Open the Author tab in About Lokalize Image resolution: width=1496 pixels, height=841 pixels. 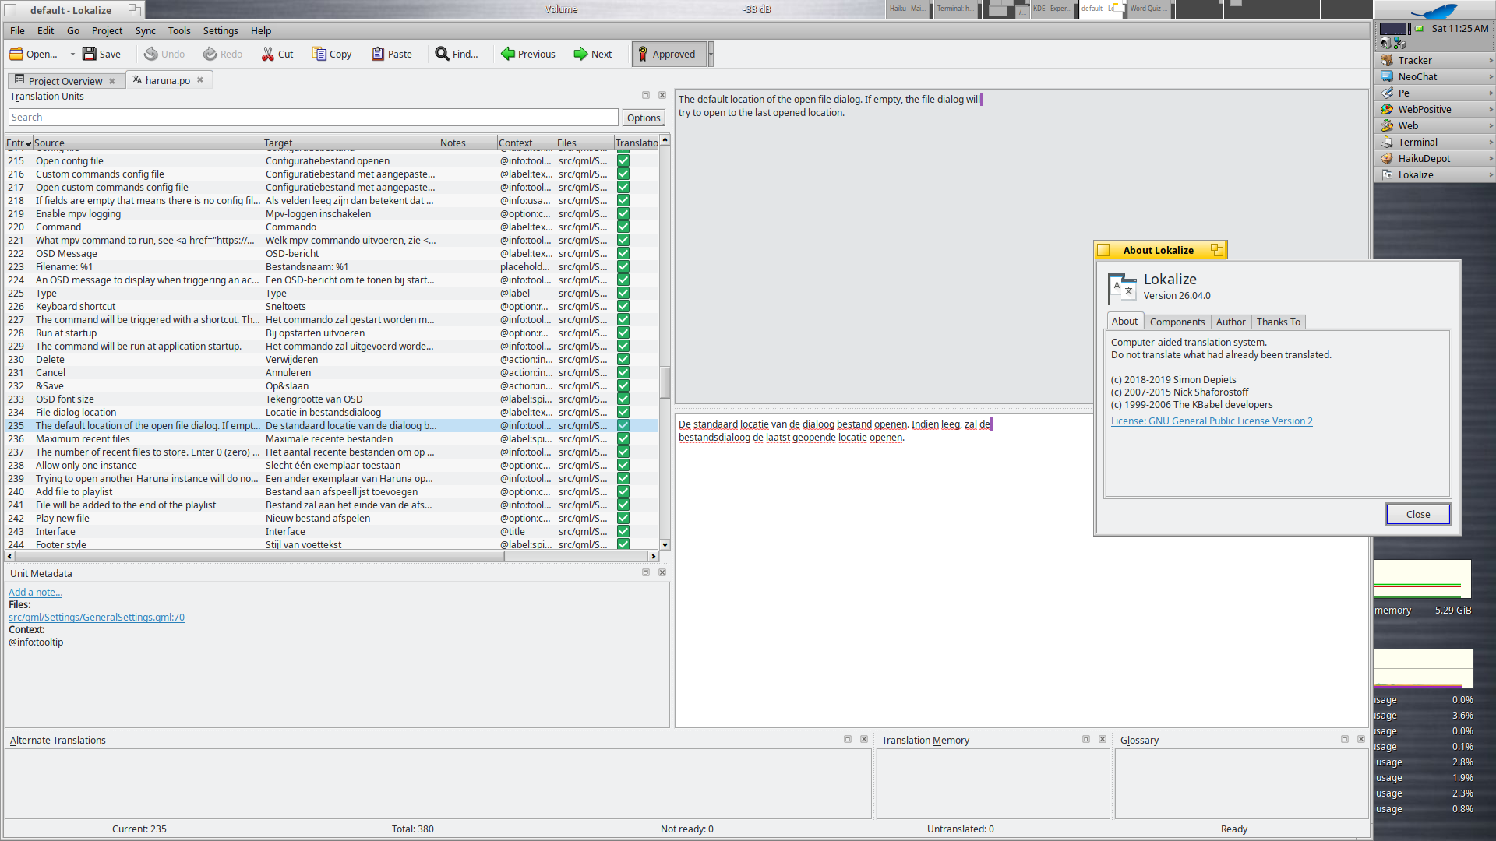(1230, 322)
